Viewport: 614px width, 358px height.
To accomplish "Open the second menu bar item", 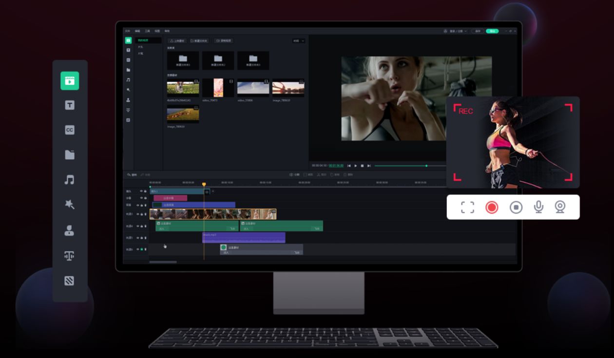I will coord(137,31).
